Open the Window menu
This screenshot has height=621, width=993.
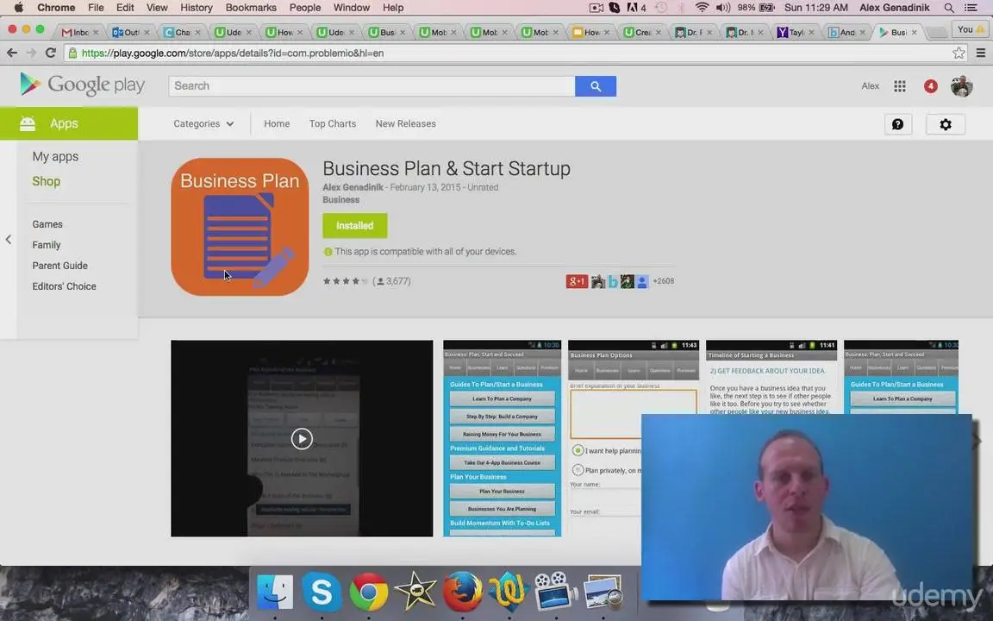click(352, 8)
